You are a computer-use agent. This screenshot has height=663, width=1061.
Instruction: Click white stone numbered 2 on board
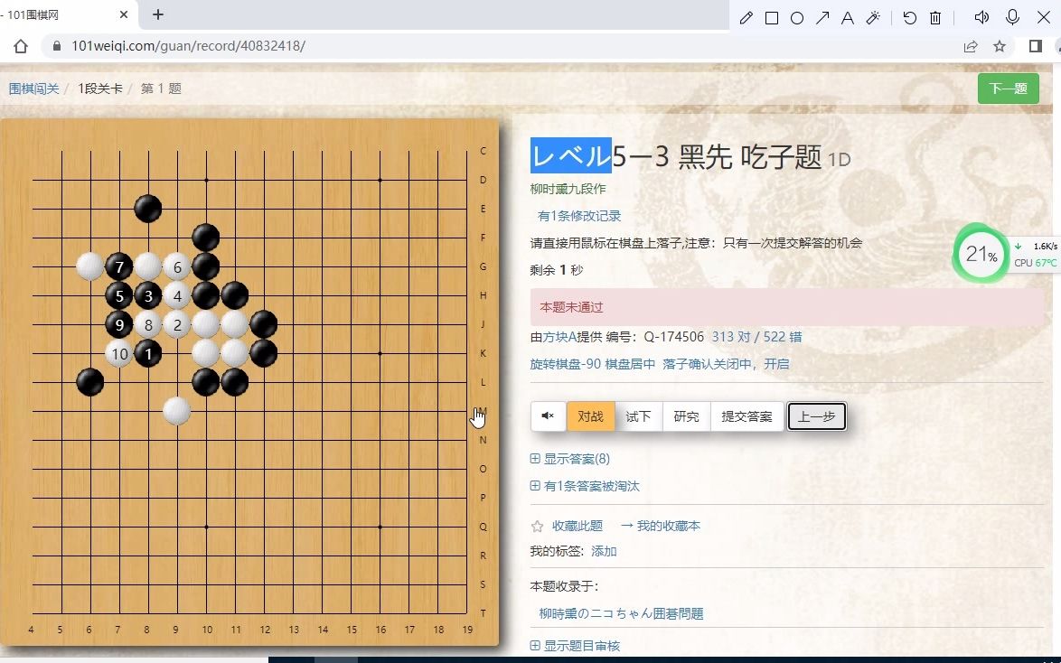pos(177,325)
